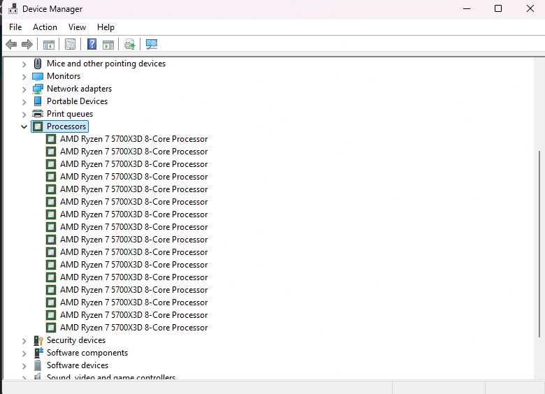Click the Back arrow toolbar button
Screen dimensions: 545x394
[11, 45]
